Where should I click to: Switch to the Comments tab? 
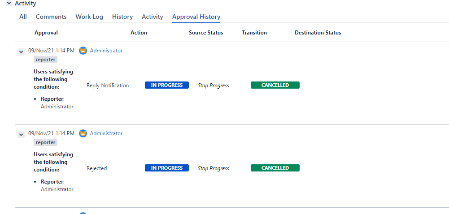(x=51, y=17)
